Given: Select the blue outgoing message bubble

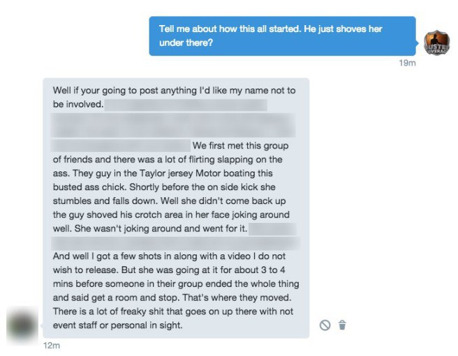Looking at the screenshot, I should click(282, 36).
